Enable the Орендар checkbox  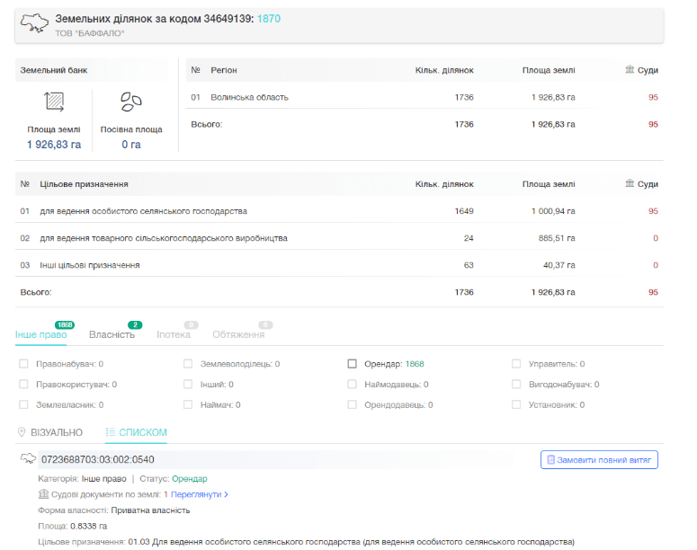[x=353, y=364]
